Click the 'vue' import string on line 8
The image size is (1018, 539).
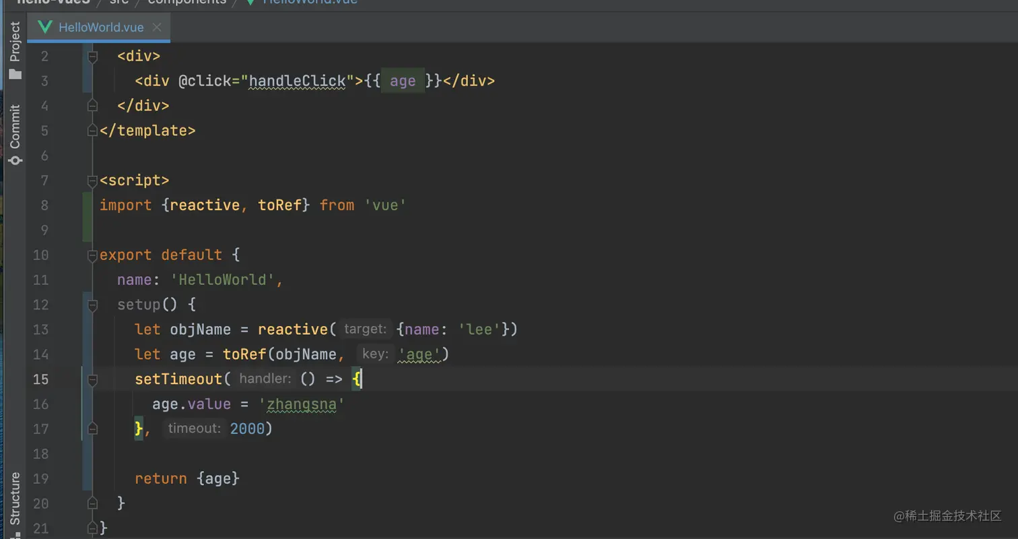386,205
